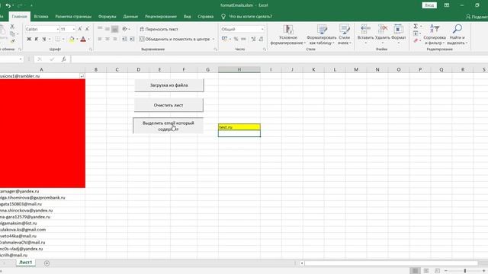
Task: Open the Рецензирование ribbon tab
Action: tap(161, 17)
